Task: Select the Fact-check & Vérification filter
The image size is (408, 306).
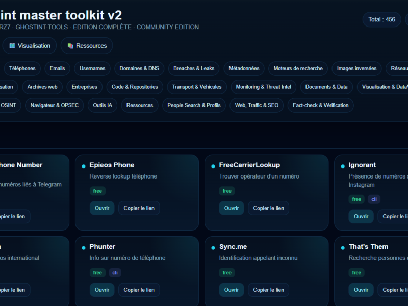Action: (x=320, y=105)
